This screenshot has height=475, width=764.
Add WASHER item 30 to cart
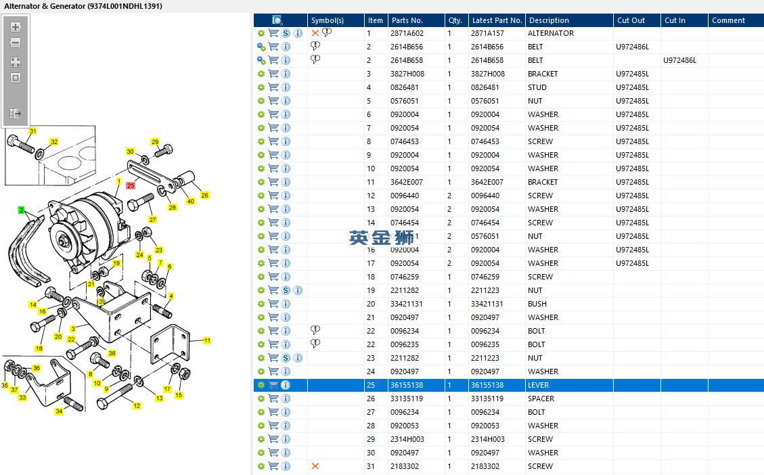pyautogui.click(x=273, y=453)
